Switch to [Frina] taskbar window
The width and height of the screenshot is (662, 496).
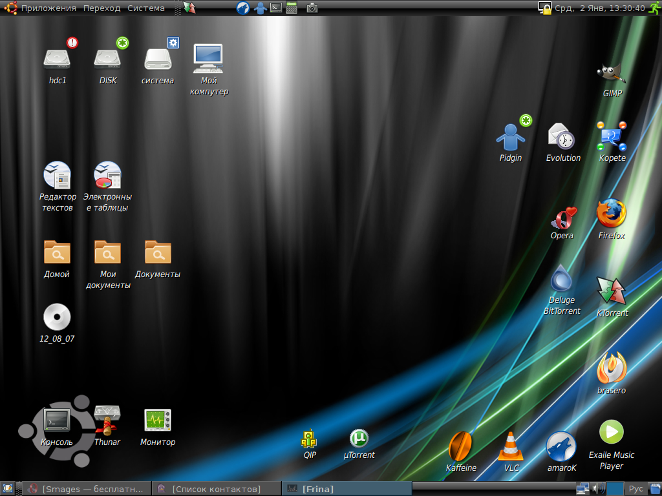coord(347,489)
